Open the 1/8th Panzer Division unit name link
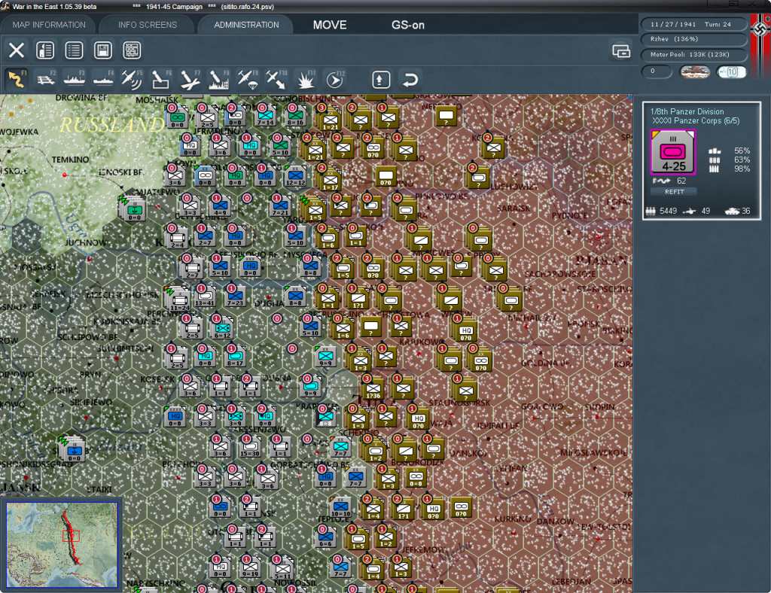This screenshot has width=771, height=593. coord(687,111)
